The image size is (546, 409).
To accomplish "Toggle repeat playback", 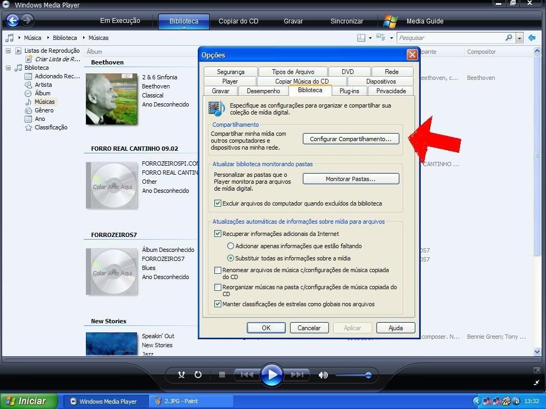I will pyautogui.click(x=198, y=374).
